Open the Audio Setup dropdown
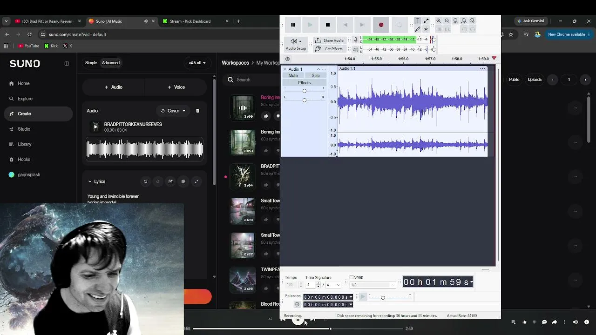 [296, 44]
